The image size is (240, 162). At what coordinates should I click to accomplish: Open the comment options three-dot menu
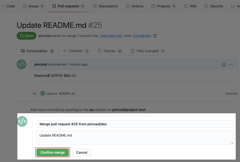point(230,65)
